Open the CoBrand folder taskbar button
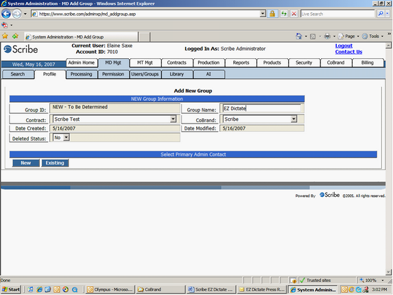This screenshot has width=393, height=295. 160,290
